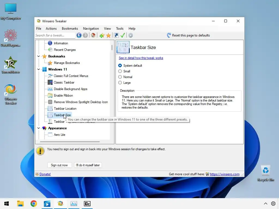Open the Help menu
Viewport: 279px width, 209px height.
[132, 28]
